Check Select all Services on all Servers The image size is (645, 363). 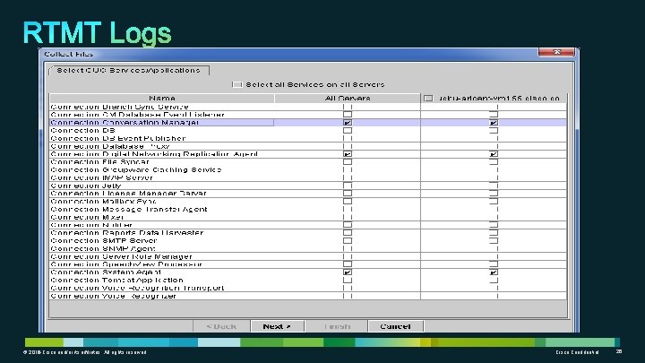point(237,85)
